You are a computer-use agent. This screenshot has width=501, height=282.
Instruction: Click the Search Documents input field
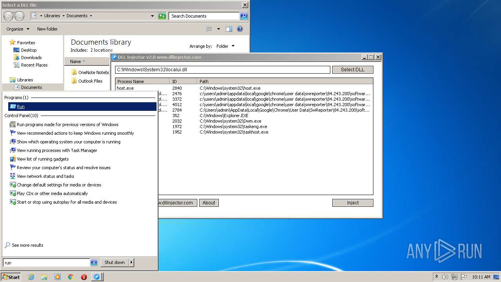(204, 16)
